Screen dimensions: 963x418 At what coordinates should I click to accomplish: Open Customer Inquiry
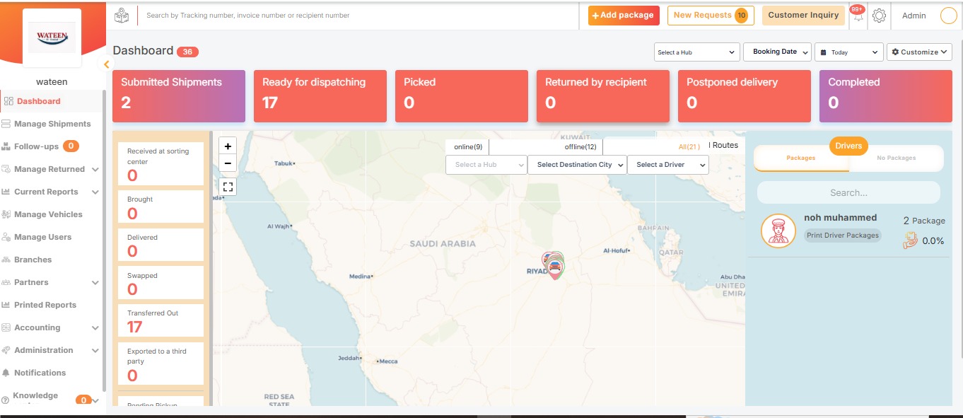click(x=803, y=16)
